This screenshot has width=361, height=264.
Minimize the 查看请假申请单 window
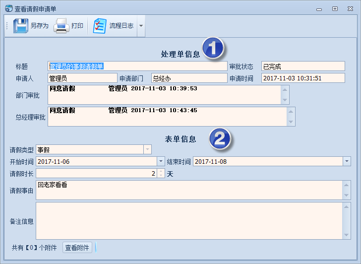(x=319, y=9)
